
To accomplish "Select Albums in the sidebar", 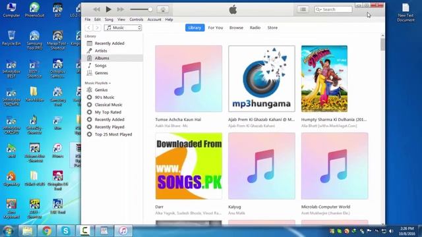I will (x=112, y=58).
